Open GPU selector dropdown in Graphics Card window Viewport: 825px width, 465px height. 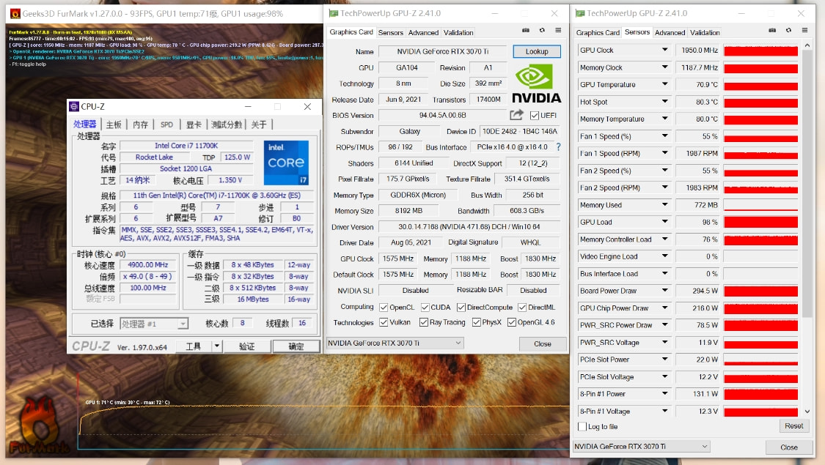(458, 343)
